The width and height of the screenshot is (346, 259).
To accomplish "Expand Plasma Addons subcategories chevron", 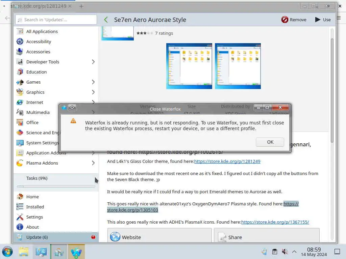I will tap(93, 163).
